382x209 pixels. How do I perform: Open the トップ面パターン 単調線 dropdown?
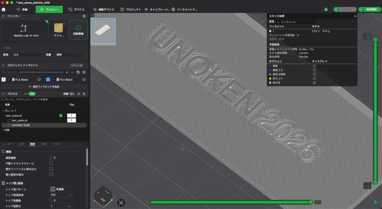(x=62, y=189)
